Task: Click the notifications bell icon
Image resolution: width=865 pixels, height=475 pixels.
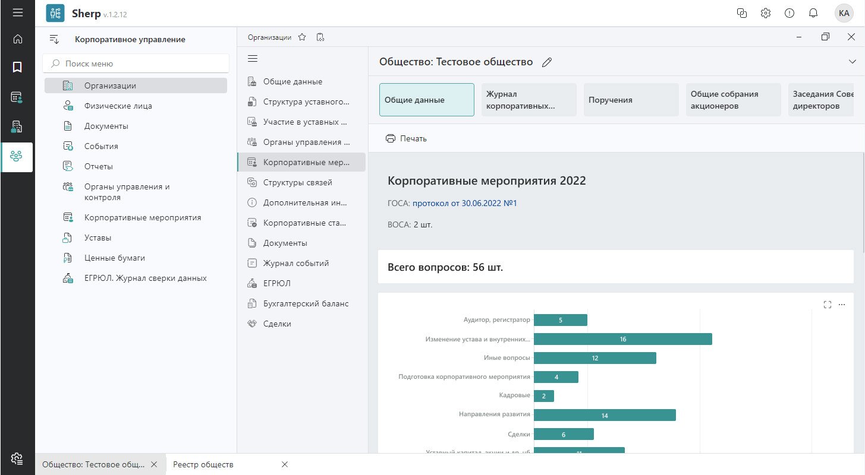Action: click(x=813, y=13)
